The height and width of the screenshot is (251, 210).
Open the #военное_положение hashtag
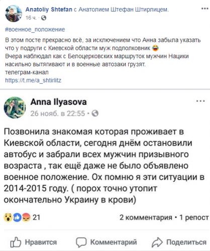click(35, 30)
